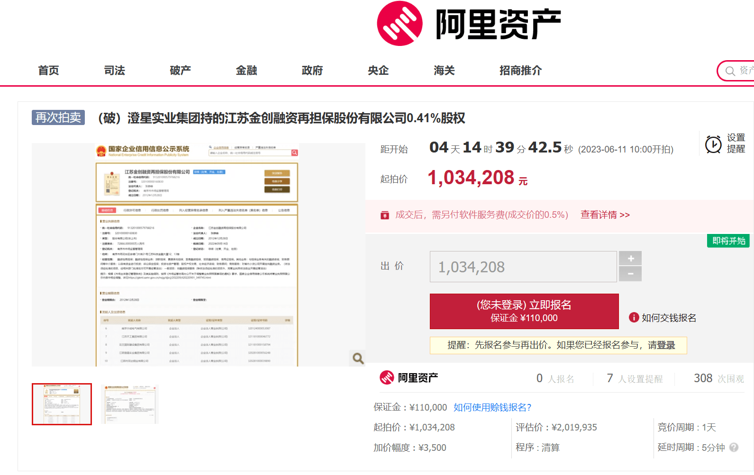This screenshot has height=475, width=754.
Task: Go to the 金融 category
Action: point(246,71)
